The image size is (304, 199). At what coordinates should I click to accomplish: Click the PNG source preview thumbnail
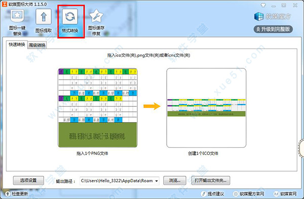point(98,108)
